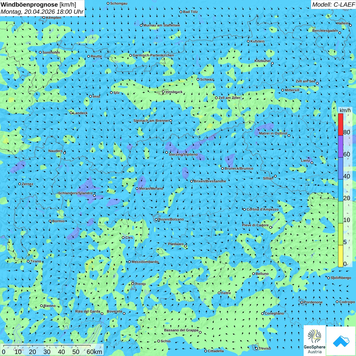Click the light green legend color 10-20
Viewport: 356px width, 356px height.
340,212
